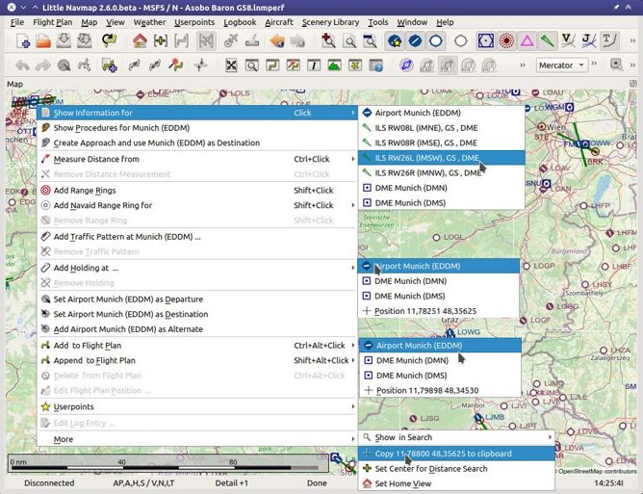Click the New Flight Plan icon
The image size is (643, 494).
(x=22, y=41)
